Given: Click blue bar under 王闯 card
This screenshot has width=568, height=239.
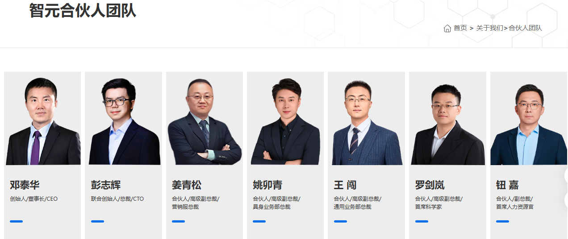Looking at the screenshot, I should (x=340, y=221).
